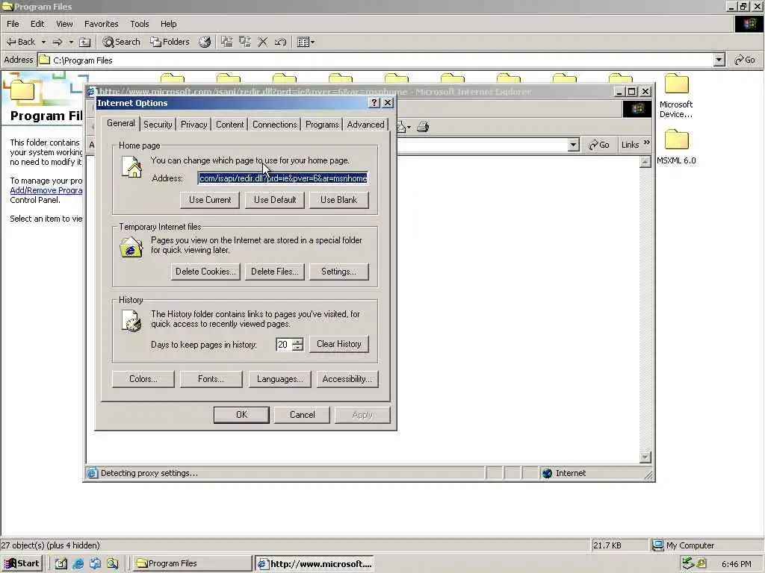Open the Help menu
The width and height of the screenshot is (765, 573).
pos(169,24)
